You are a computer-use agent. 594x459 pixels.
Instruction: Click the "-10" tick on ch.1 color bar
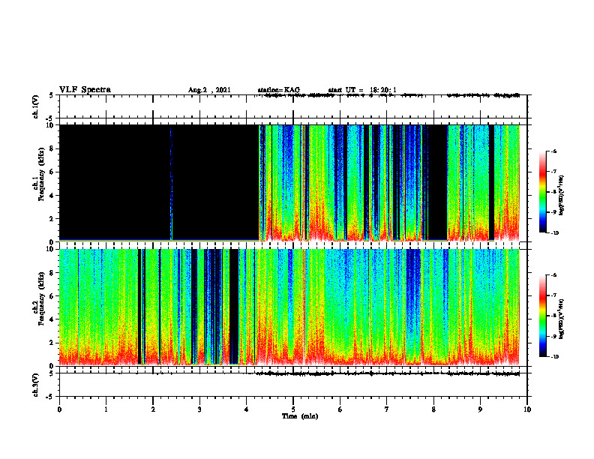(x=554, y=233)
